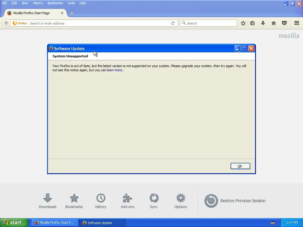303x227 pixels.
Task: Open Bookmarks from start page shortcuts
Action: [x=74, y=201]
